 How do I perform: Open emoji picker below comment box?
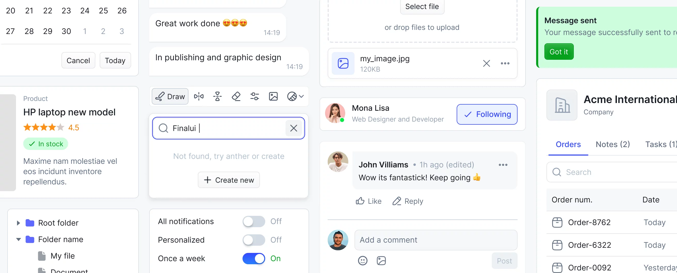pos(362,261)
